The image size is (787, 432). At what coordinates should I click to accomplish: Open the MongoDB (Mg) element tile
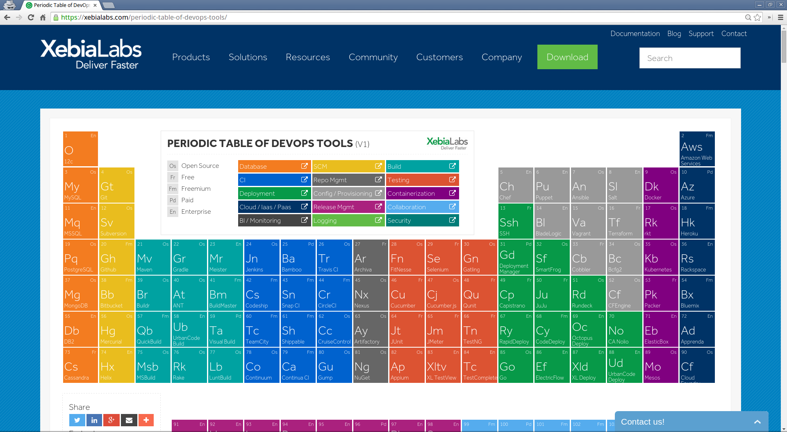[80, 293]
